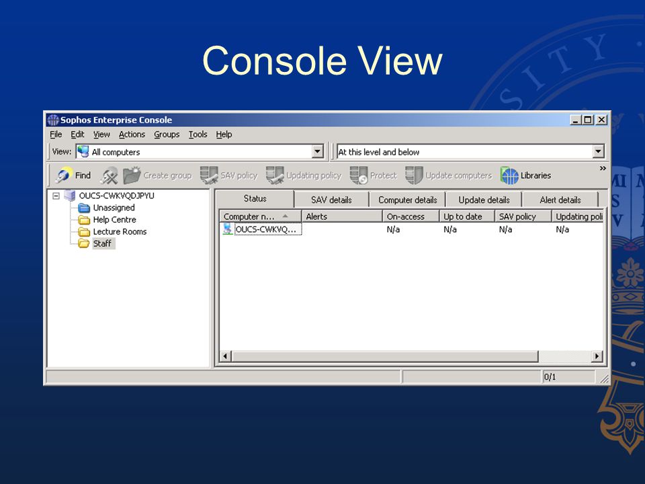
Task: Open the Help menu
Action: coord(224,134)
